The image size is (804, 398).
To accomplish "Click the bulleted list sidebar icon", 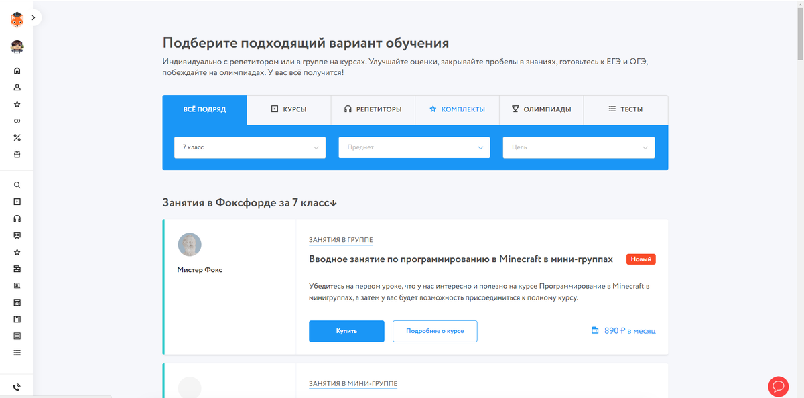I will click(x=17, y=352).
